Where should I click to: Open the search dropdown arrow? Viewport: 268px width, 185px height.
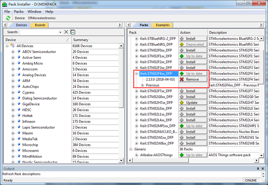pos(60,32)
